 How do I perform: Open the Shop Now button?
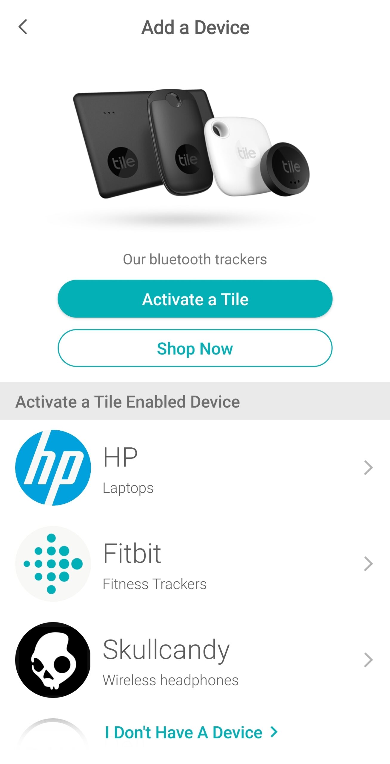(x=195, y=348)
